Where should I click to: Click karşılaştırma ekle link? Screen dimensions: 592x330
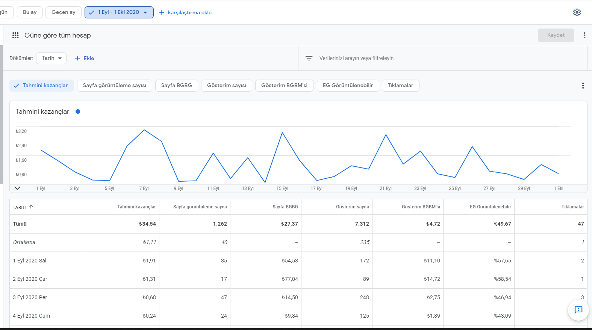189,12
